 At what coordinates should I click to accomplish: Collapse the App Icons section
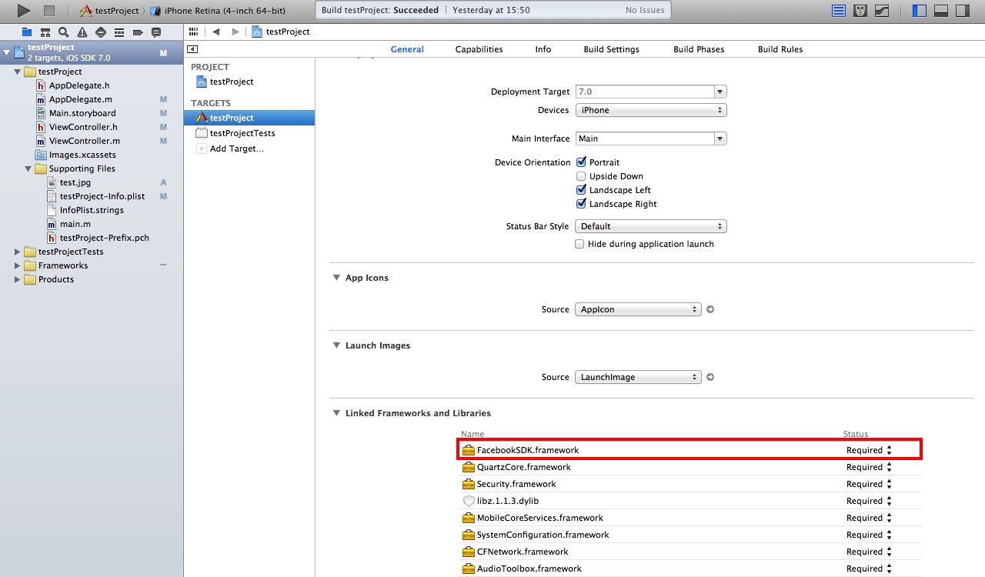coord(336,278)
